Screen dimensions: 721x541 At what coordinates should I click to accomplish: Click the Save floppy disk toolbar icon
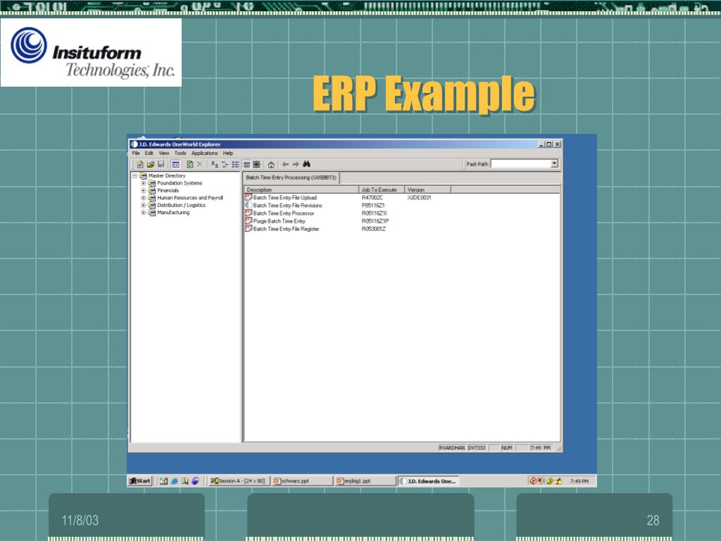161,164
